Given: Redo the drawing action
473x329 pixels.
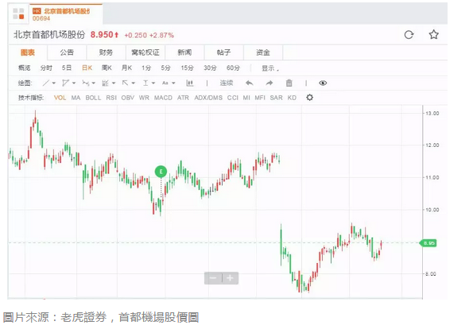Looking at the screenshot, I should (x=269, y=83).
